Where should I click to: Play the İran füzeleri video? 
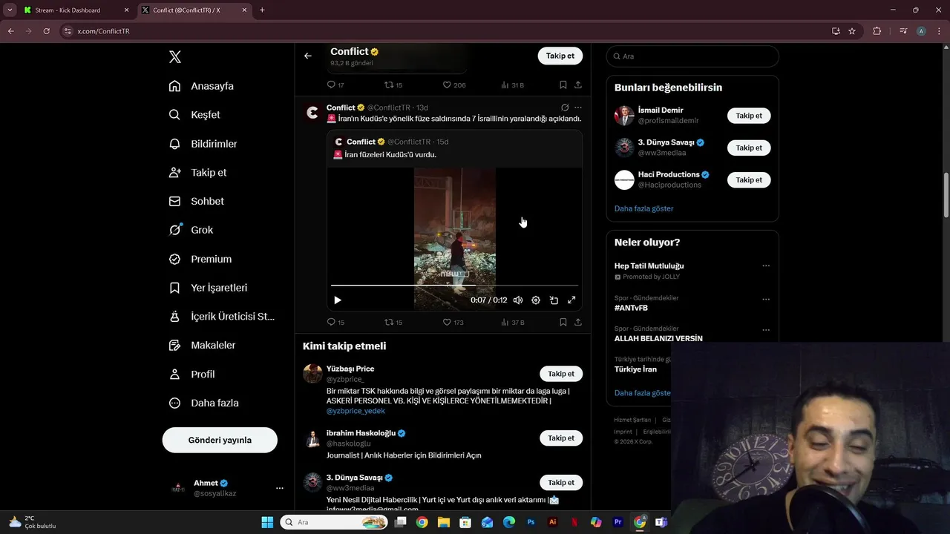click(338, 300)
